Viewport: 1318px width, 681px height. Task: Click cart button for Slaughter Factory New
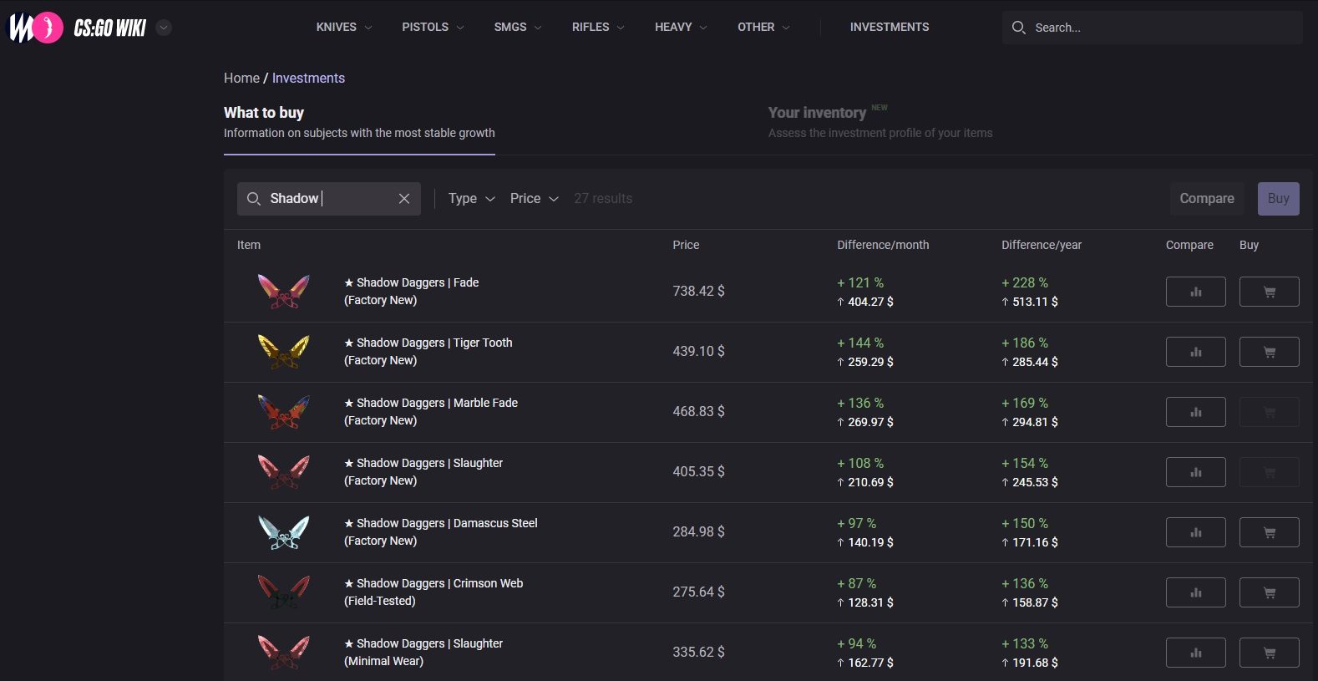[1269, 472]
